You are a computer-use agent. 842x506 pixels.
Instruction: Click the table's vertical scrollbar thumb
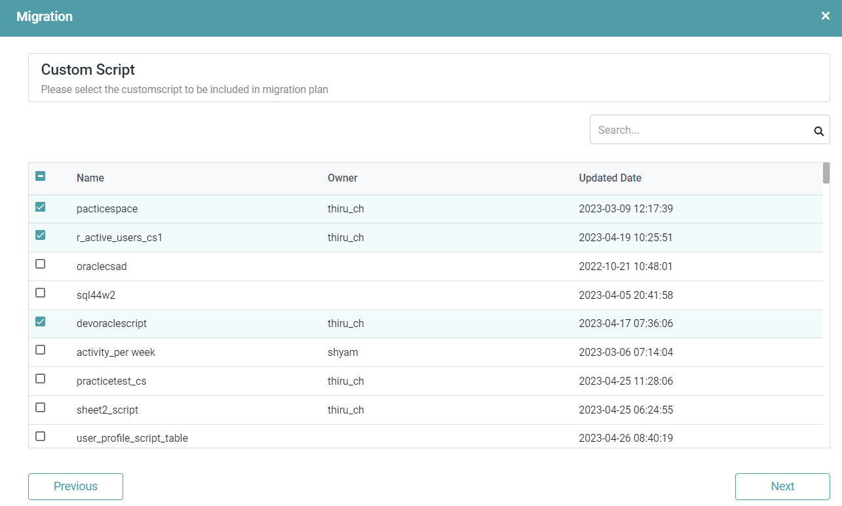826,173
